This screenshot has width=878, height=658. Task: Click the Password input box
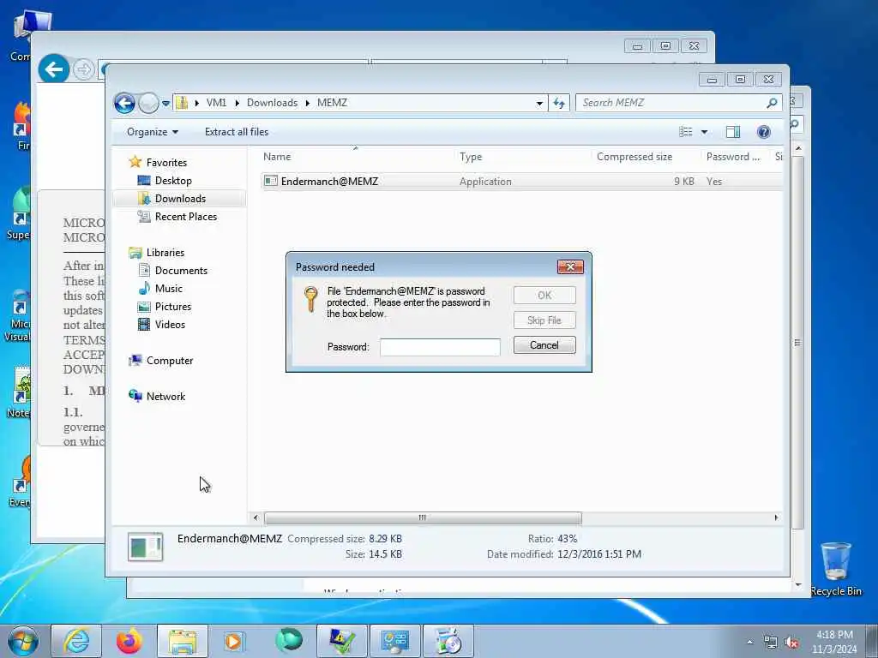coord(440,347)
